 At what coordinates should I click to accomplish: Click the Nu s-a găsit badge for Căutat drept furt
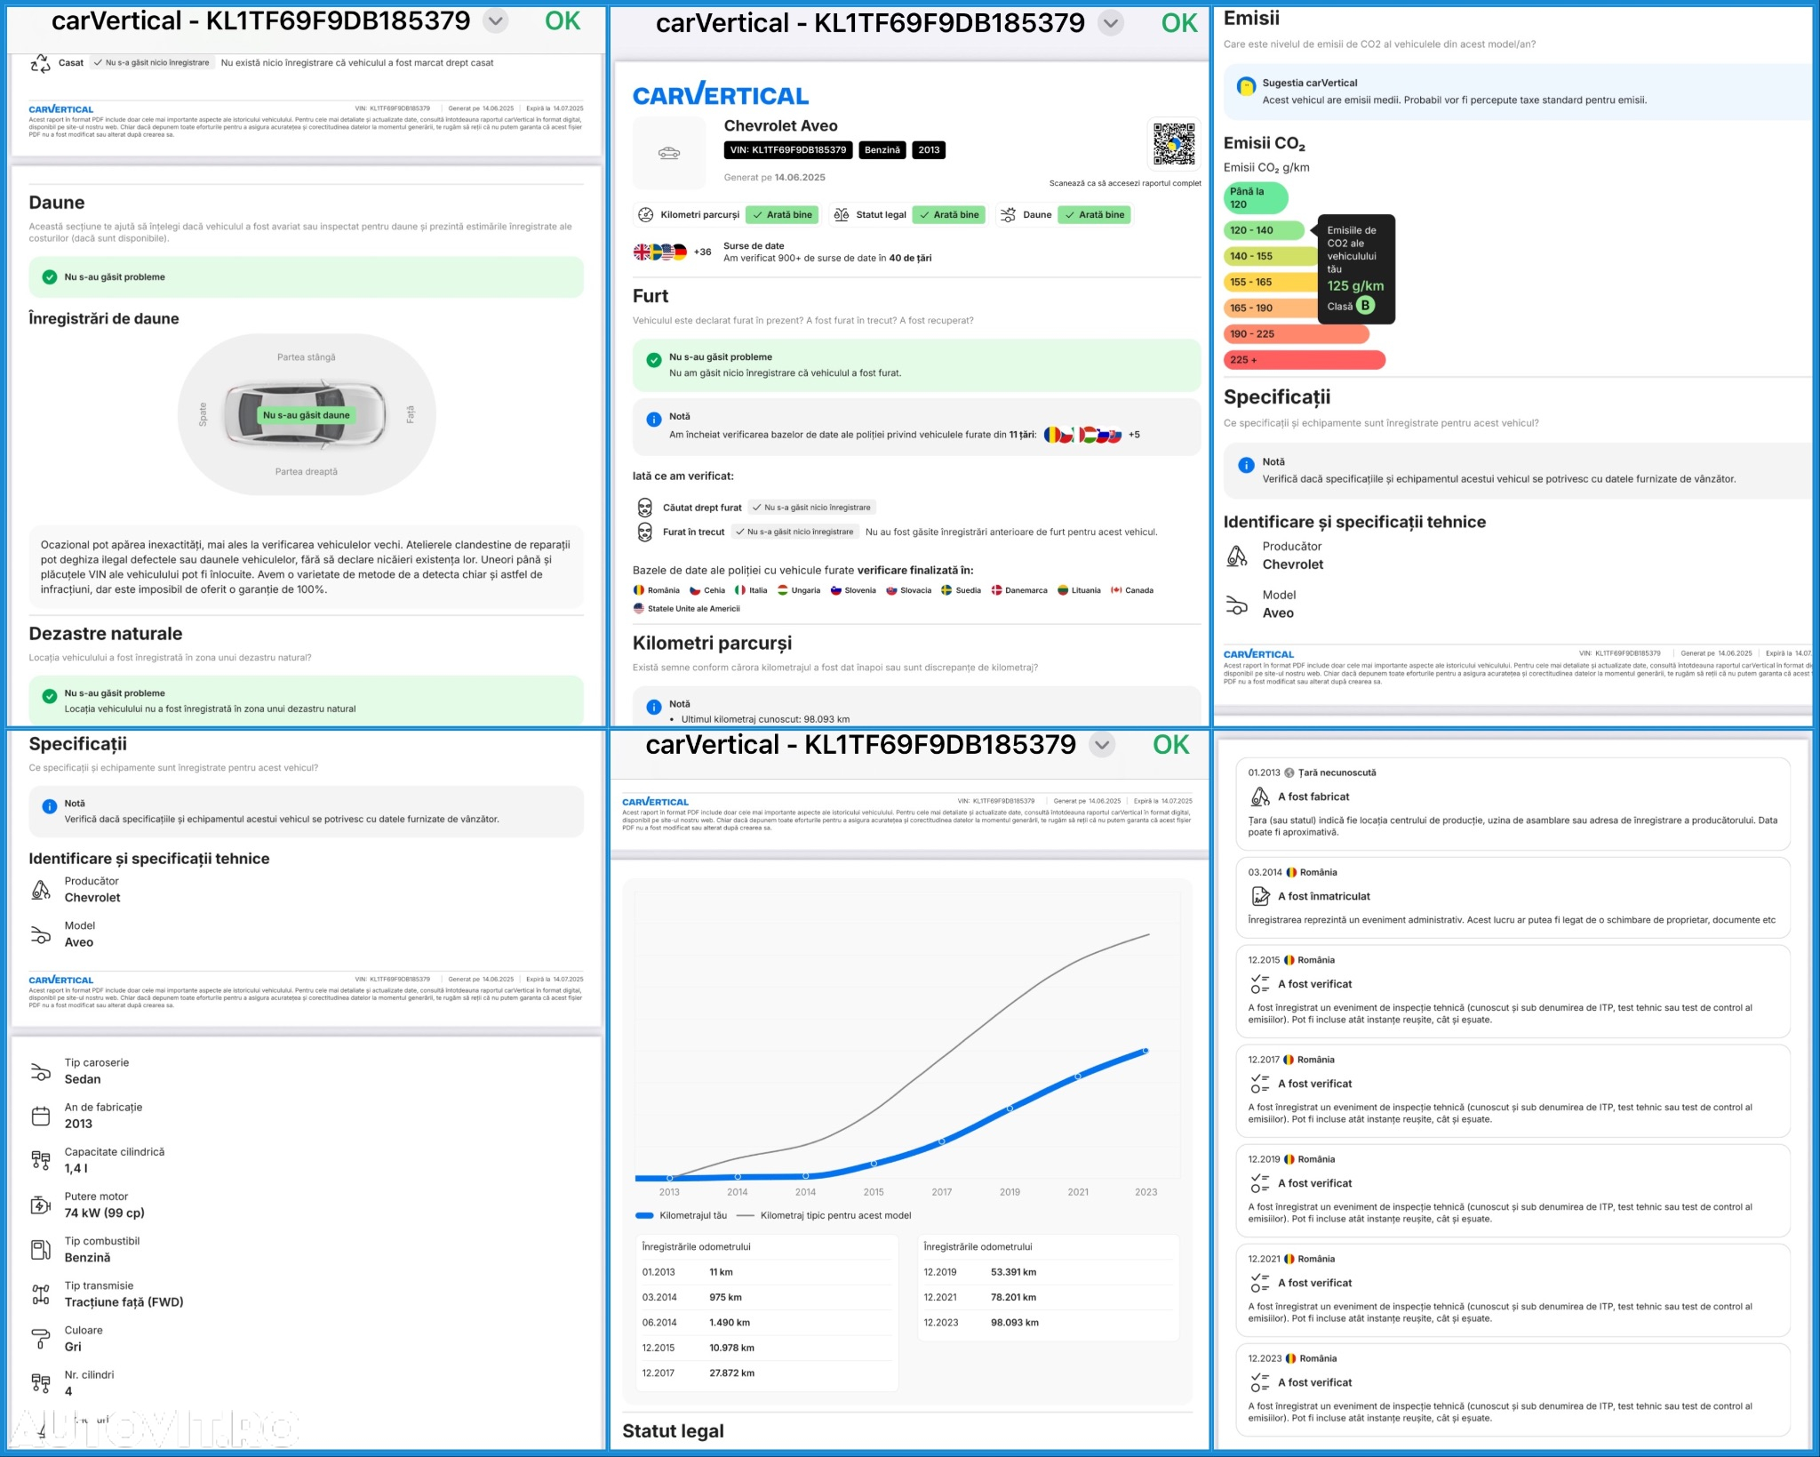pos(811,508)
